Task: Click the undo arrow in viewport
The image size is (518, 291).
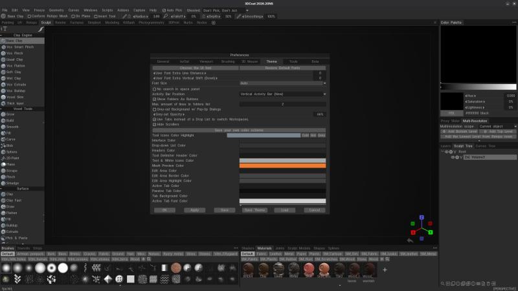Action: tap(410, 241)
